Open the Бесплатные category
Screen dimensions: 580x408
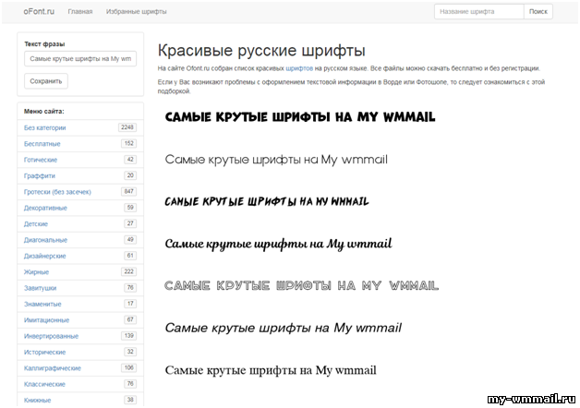(42, 144)
